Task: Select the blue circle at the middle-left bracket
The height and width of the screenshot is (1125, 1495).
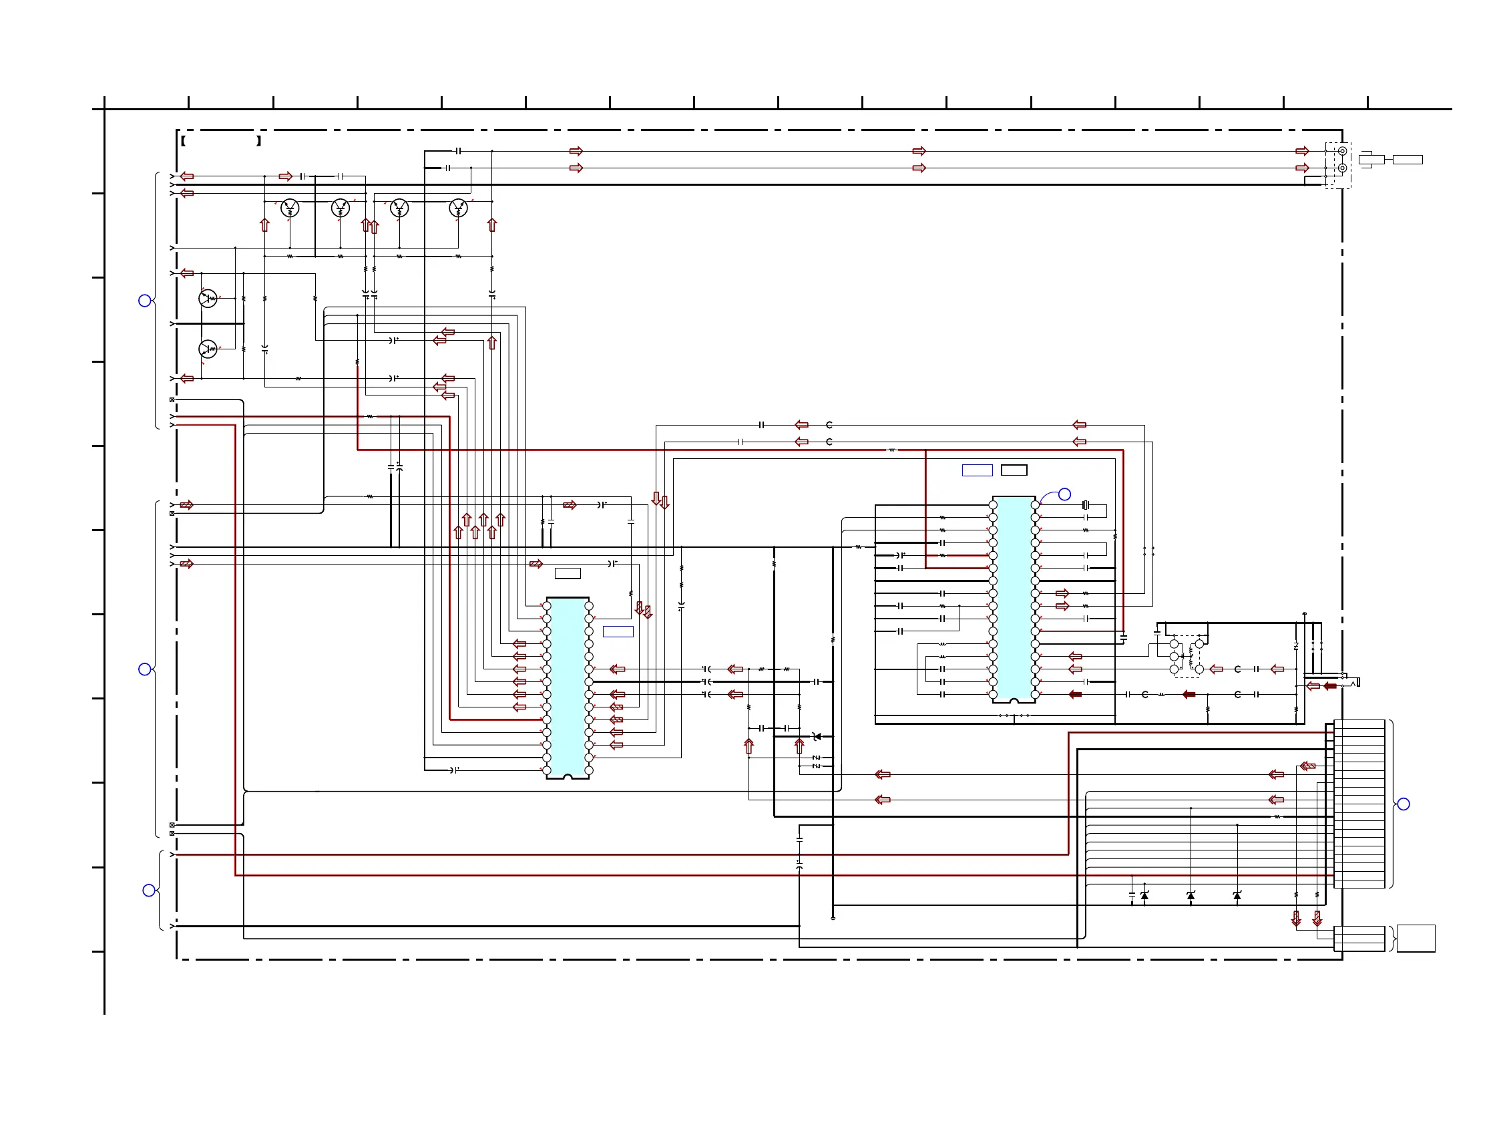Action: click(x=145, y=669)
